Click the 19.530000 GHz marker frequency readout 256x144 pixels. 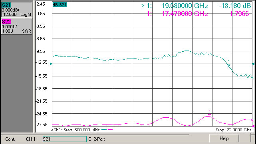coord(185,6)
